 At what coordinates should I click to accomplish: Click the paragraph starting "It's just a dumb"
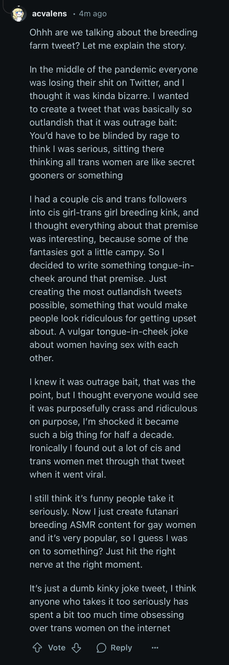(113, 608)
